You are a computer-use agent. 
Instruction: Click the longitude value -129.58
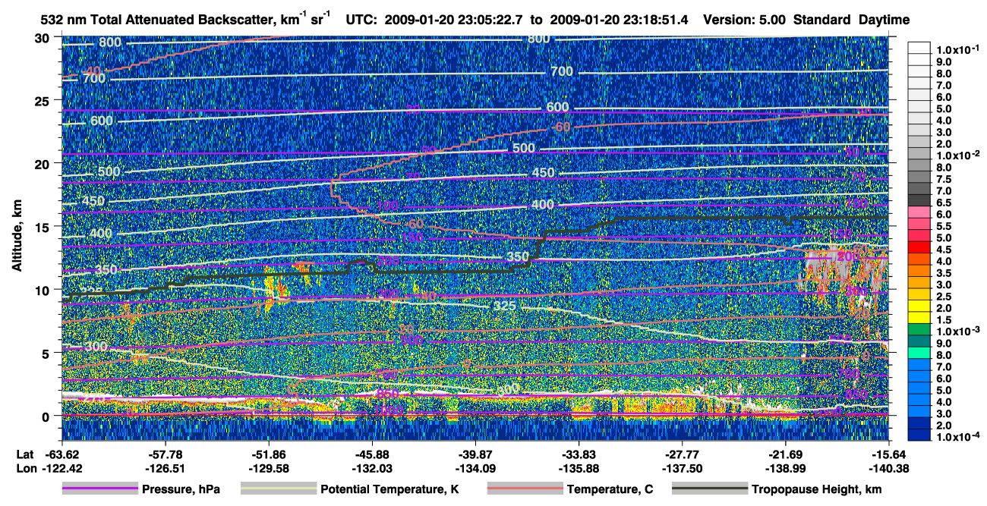tap(268, 468)
